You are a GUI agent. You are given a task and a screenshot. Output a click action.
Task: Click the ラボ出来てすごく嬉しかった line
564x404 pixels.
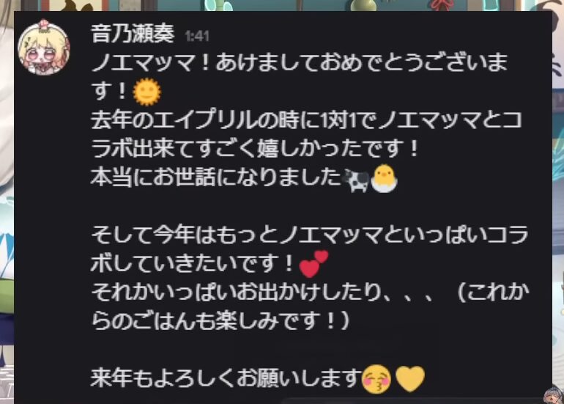[255, 149]
